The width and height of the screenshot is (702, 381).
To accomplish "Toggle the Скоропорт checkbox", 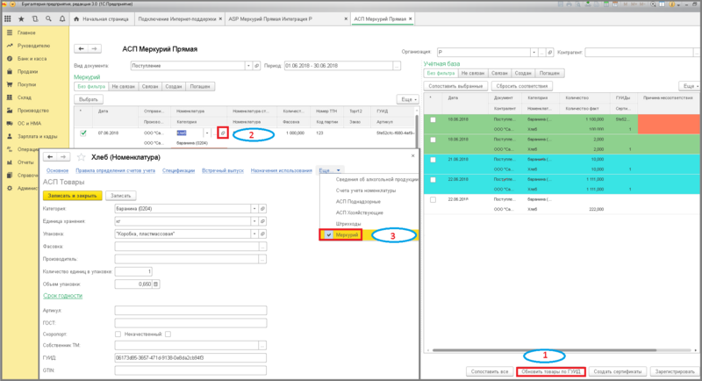I will 118,333.
